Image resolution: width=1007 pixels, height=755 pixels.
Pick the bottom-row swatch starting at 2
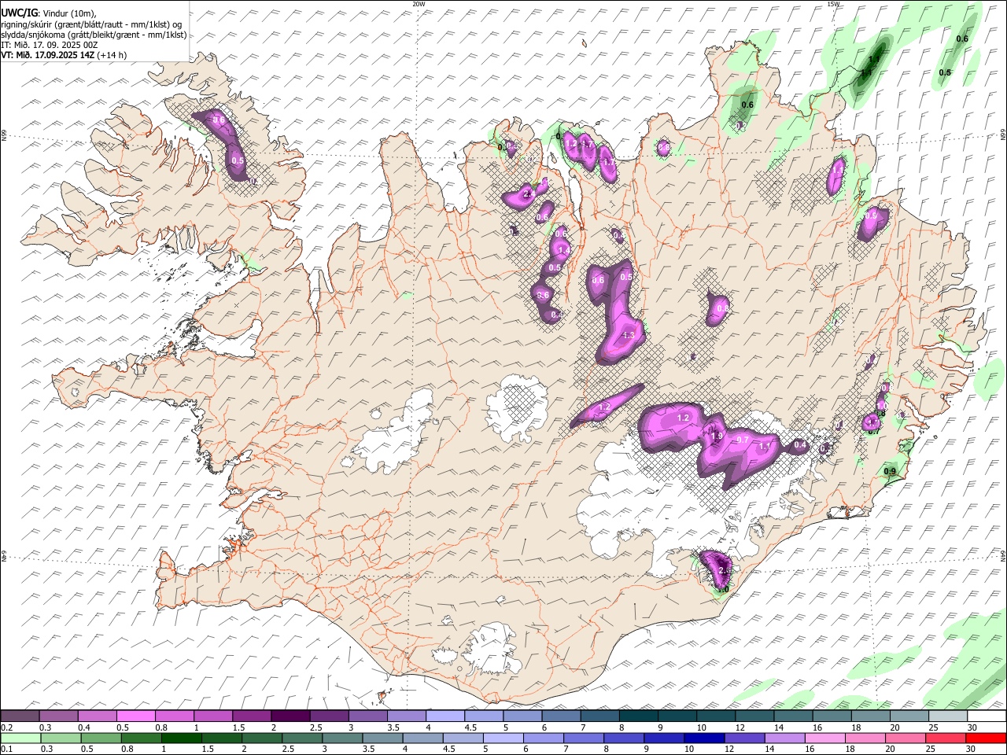[x=261, y=738]
